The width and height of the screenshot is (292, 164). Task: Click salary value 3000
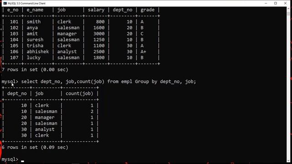[99, 34]
